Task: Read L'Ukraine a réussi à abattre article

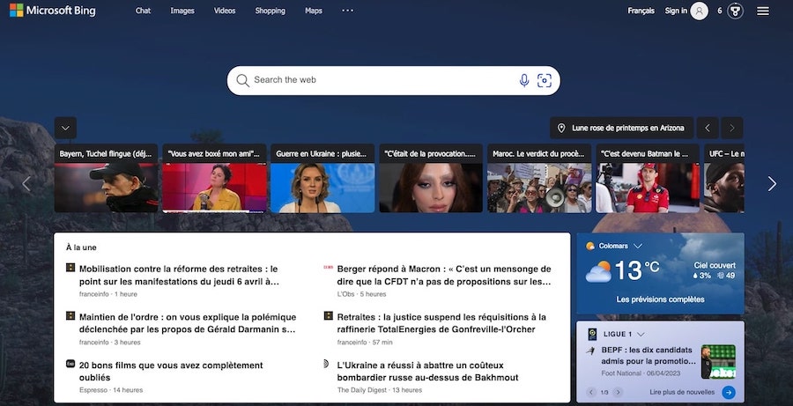Action: pyautogui.click(x=428, y=371)
